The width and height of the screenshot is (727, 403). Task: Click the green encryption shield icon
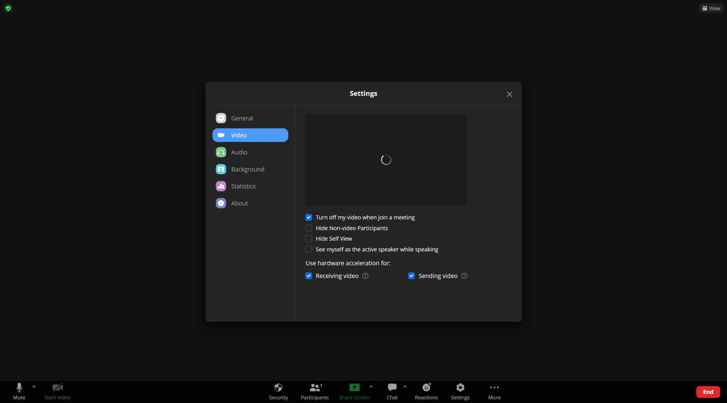click(x=8, y=8)
